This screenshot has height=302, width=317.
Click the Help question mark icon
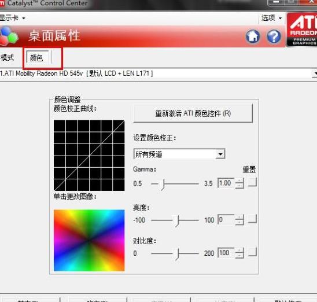(274, 36)
